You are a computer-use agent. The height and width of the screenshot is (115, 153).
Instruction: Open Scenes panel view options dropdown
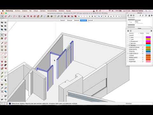click(146, 16)
